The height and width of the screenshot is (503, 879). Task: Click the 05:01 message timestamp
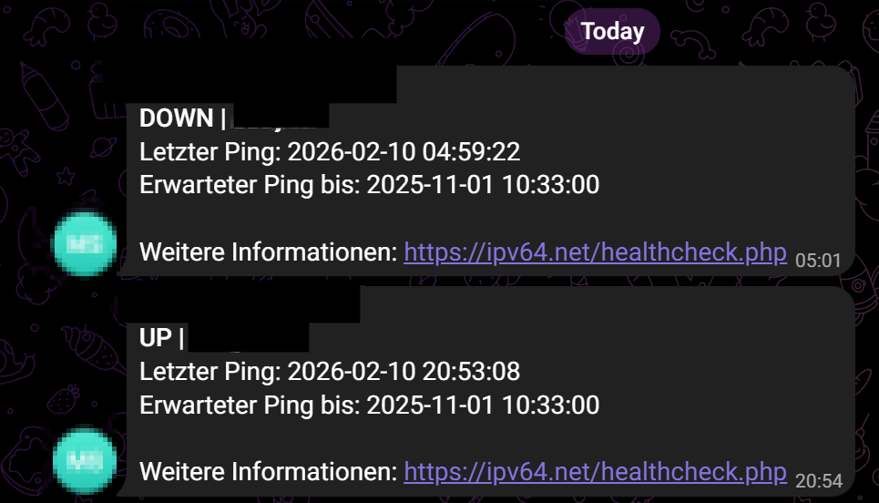[819, 260]
